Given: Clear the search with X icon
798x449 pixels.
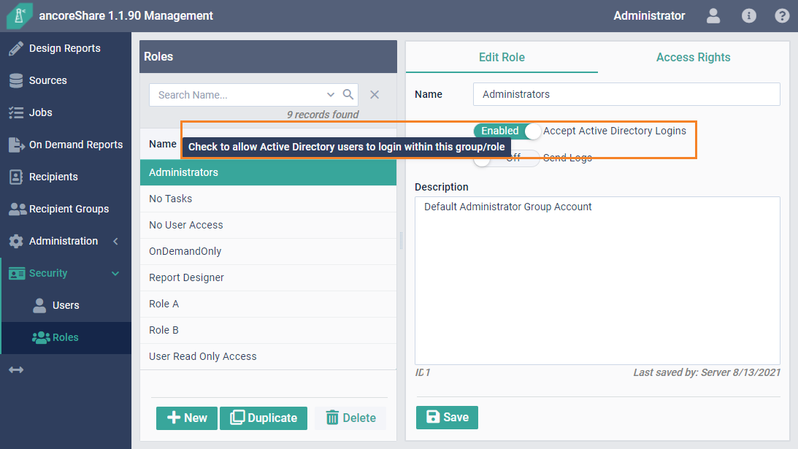Looking at the screenshot, I should click(x=375, y=95).
